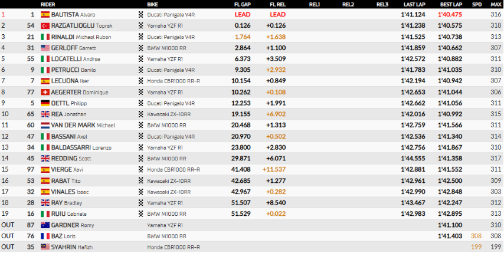Image resolution: width=504 pixels, height=253 pixels.
Task: Select rider name SYAHRIN Hafizh
Action: coord(73,248)
